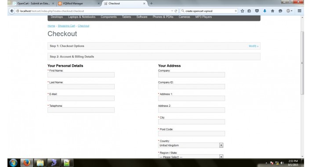The image size is (312, 167).
Task: Click the volume icon in the system tray
Action: click(x=282, y=163)
